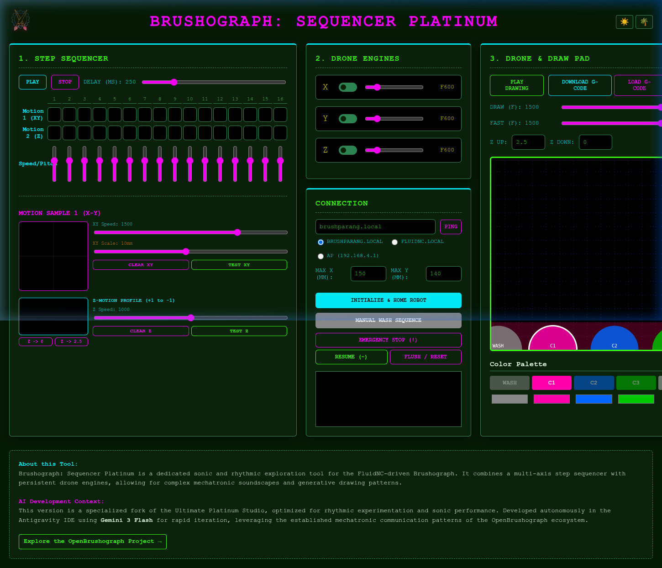Open the magenta C1 color swatch

click(552, 399)
